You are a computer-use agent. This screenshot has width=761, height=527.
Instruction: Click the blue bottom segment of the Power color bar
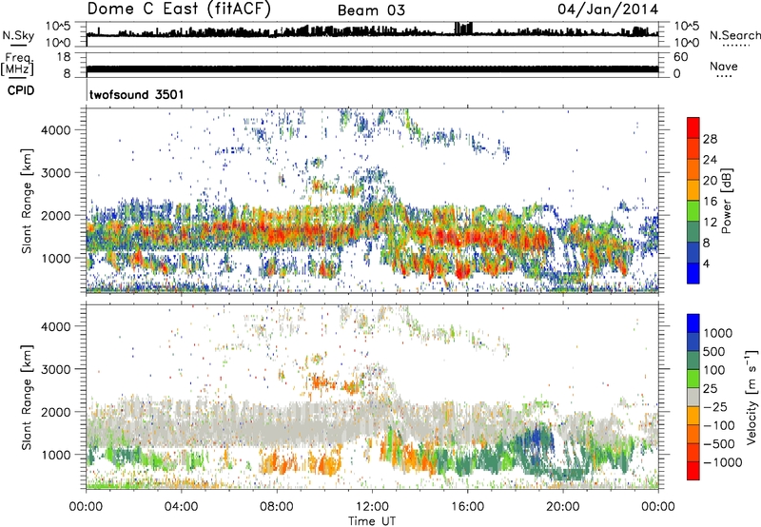(693, 273)
